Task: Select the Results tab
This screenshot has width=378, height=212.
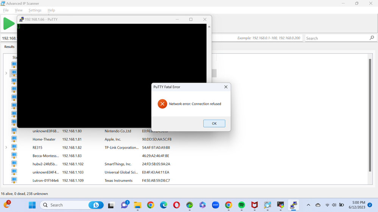Action: [9, 47]
